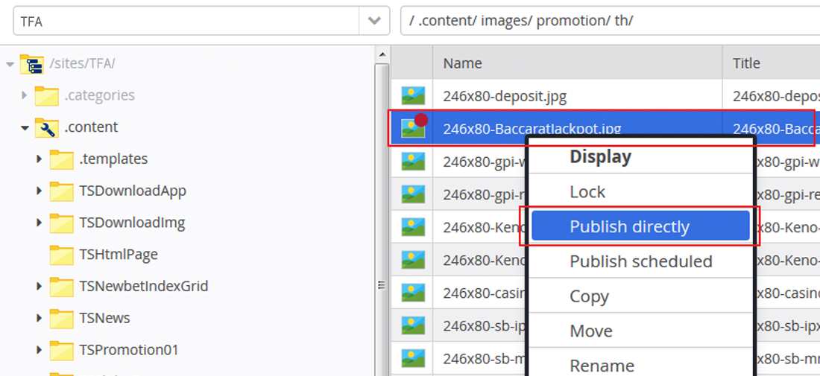This screenshot has height=376, width=820.
Task: Click the /sites/TFA/ site root icon
Action: tap(31, 64)
